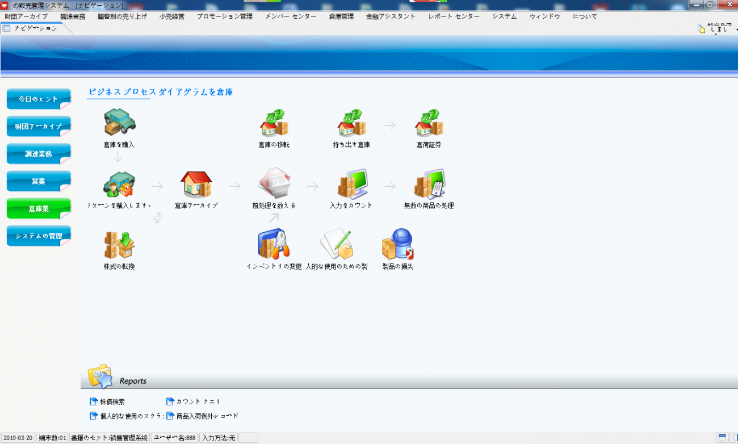
Task: Open the dropdown next to the yellow documents icon
Action: [x=736, y=30]
